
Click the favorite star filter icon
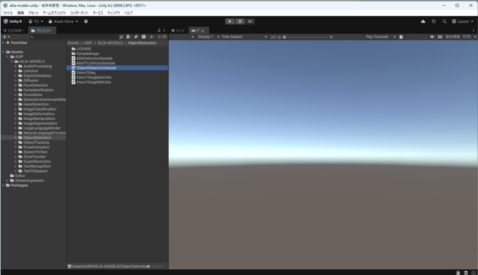coord(152,37)
